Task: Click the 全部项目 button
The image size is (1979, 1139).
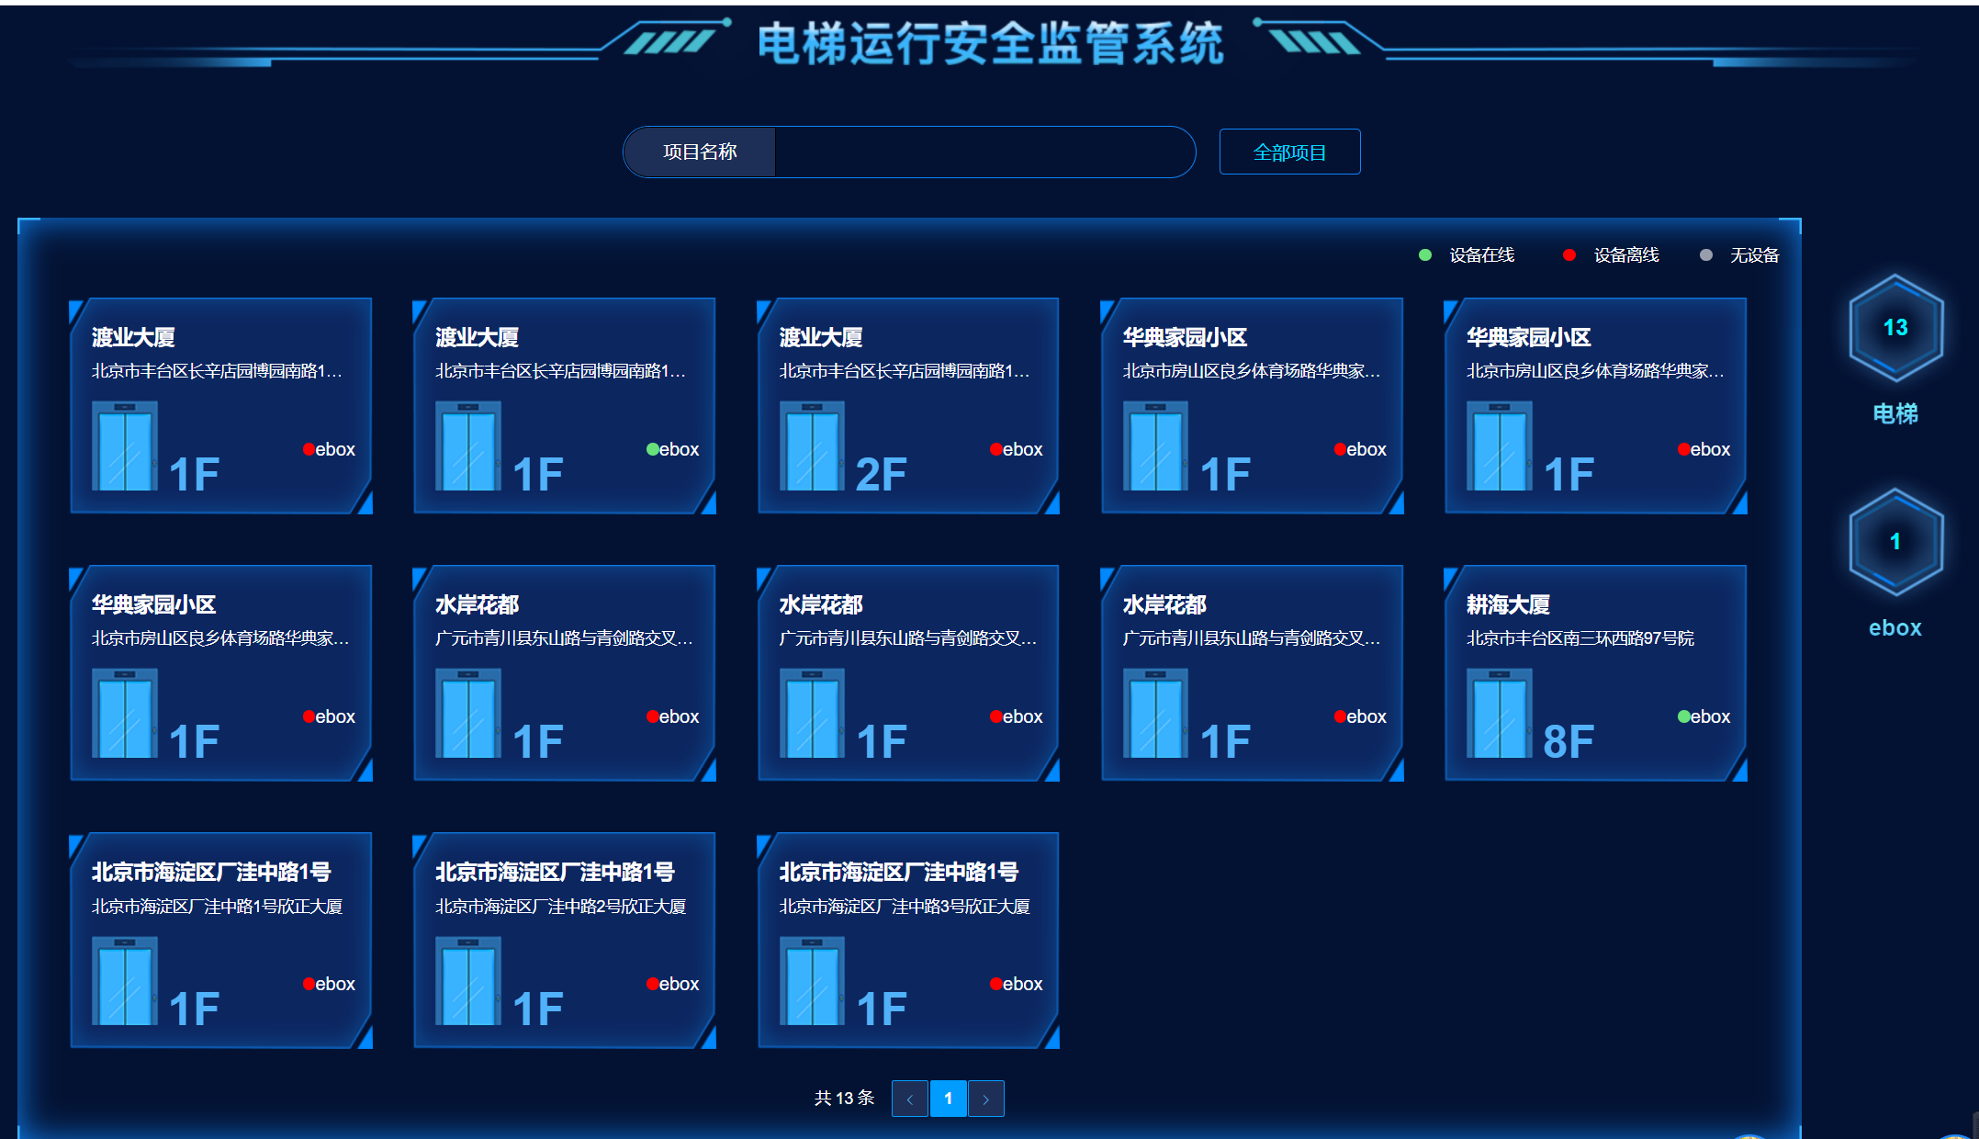Action: point(1289,152)
